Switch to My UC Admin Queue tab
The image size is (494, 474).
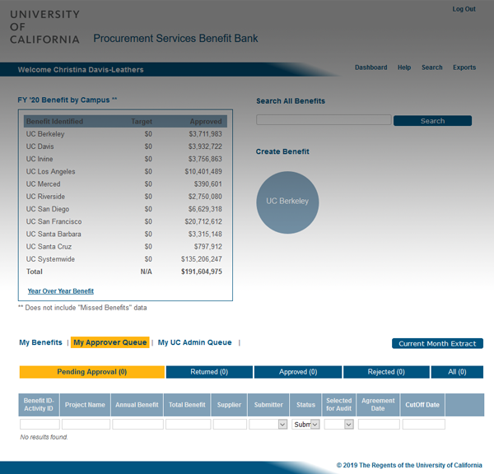click(x=194, y=342)
